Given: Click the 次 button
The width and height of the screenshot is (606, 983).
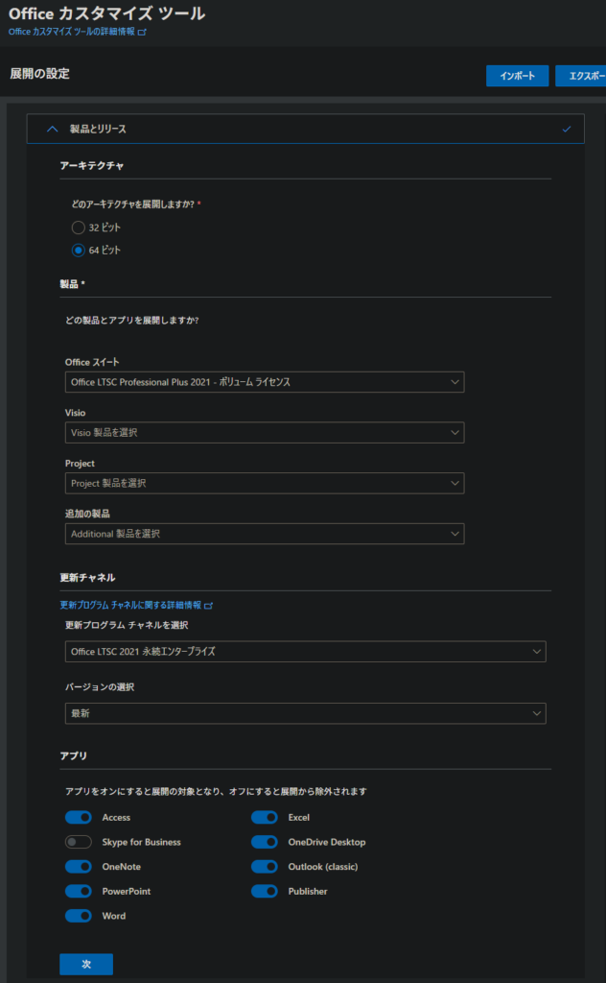Looking at the screenshot, I should (x=86, y=964).
